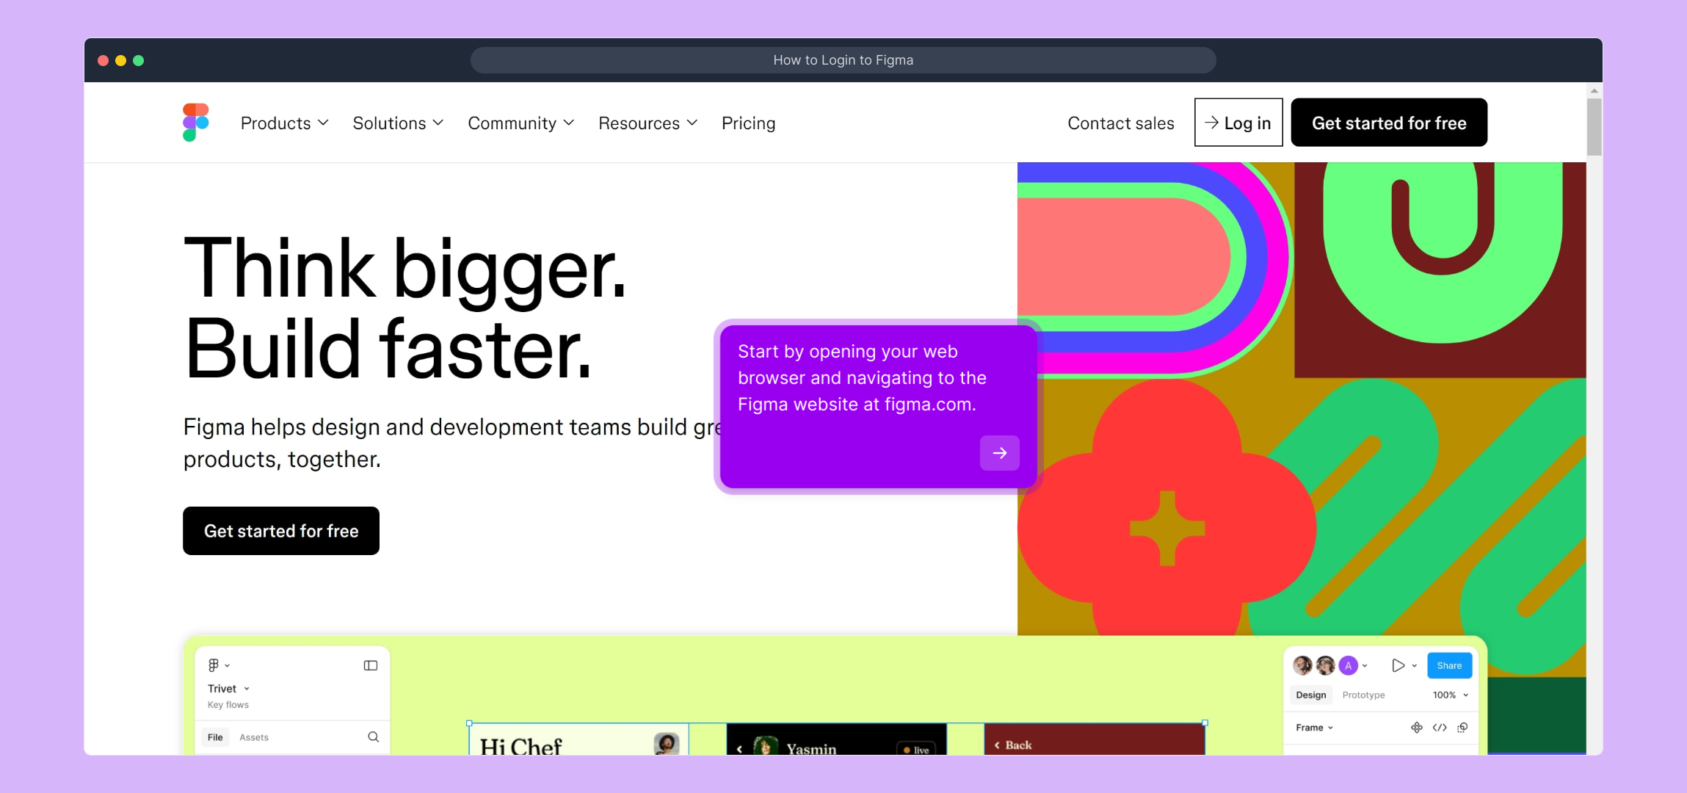Click hero 'Get started for free' button
Screen dimensions: 1687x793
point(281,531)
